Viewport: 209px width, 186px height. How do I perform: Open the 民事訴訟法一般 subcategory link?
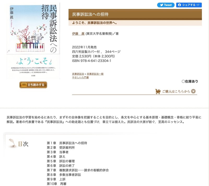pyautogui.click(x=95, y=74)
